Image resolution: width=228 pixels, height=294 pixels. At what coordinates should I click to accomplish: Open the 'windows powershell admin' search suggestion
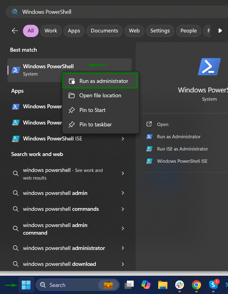(x=69, y=193)
